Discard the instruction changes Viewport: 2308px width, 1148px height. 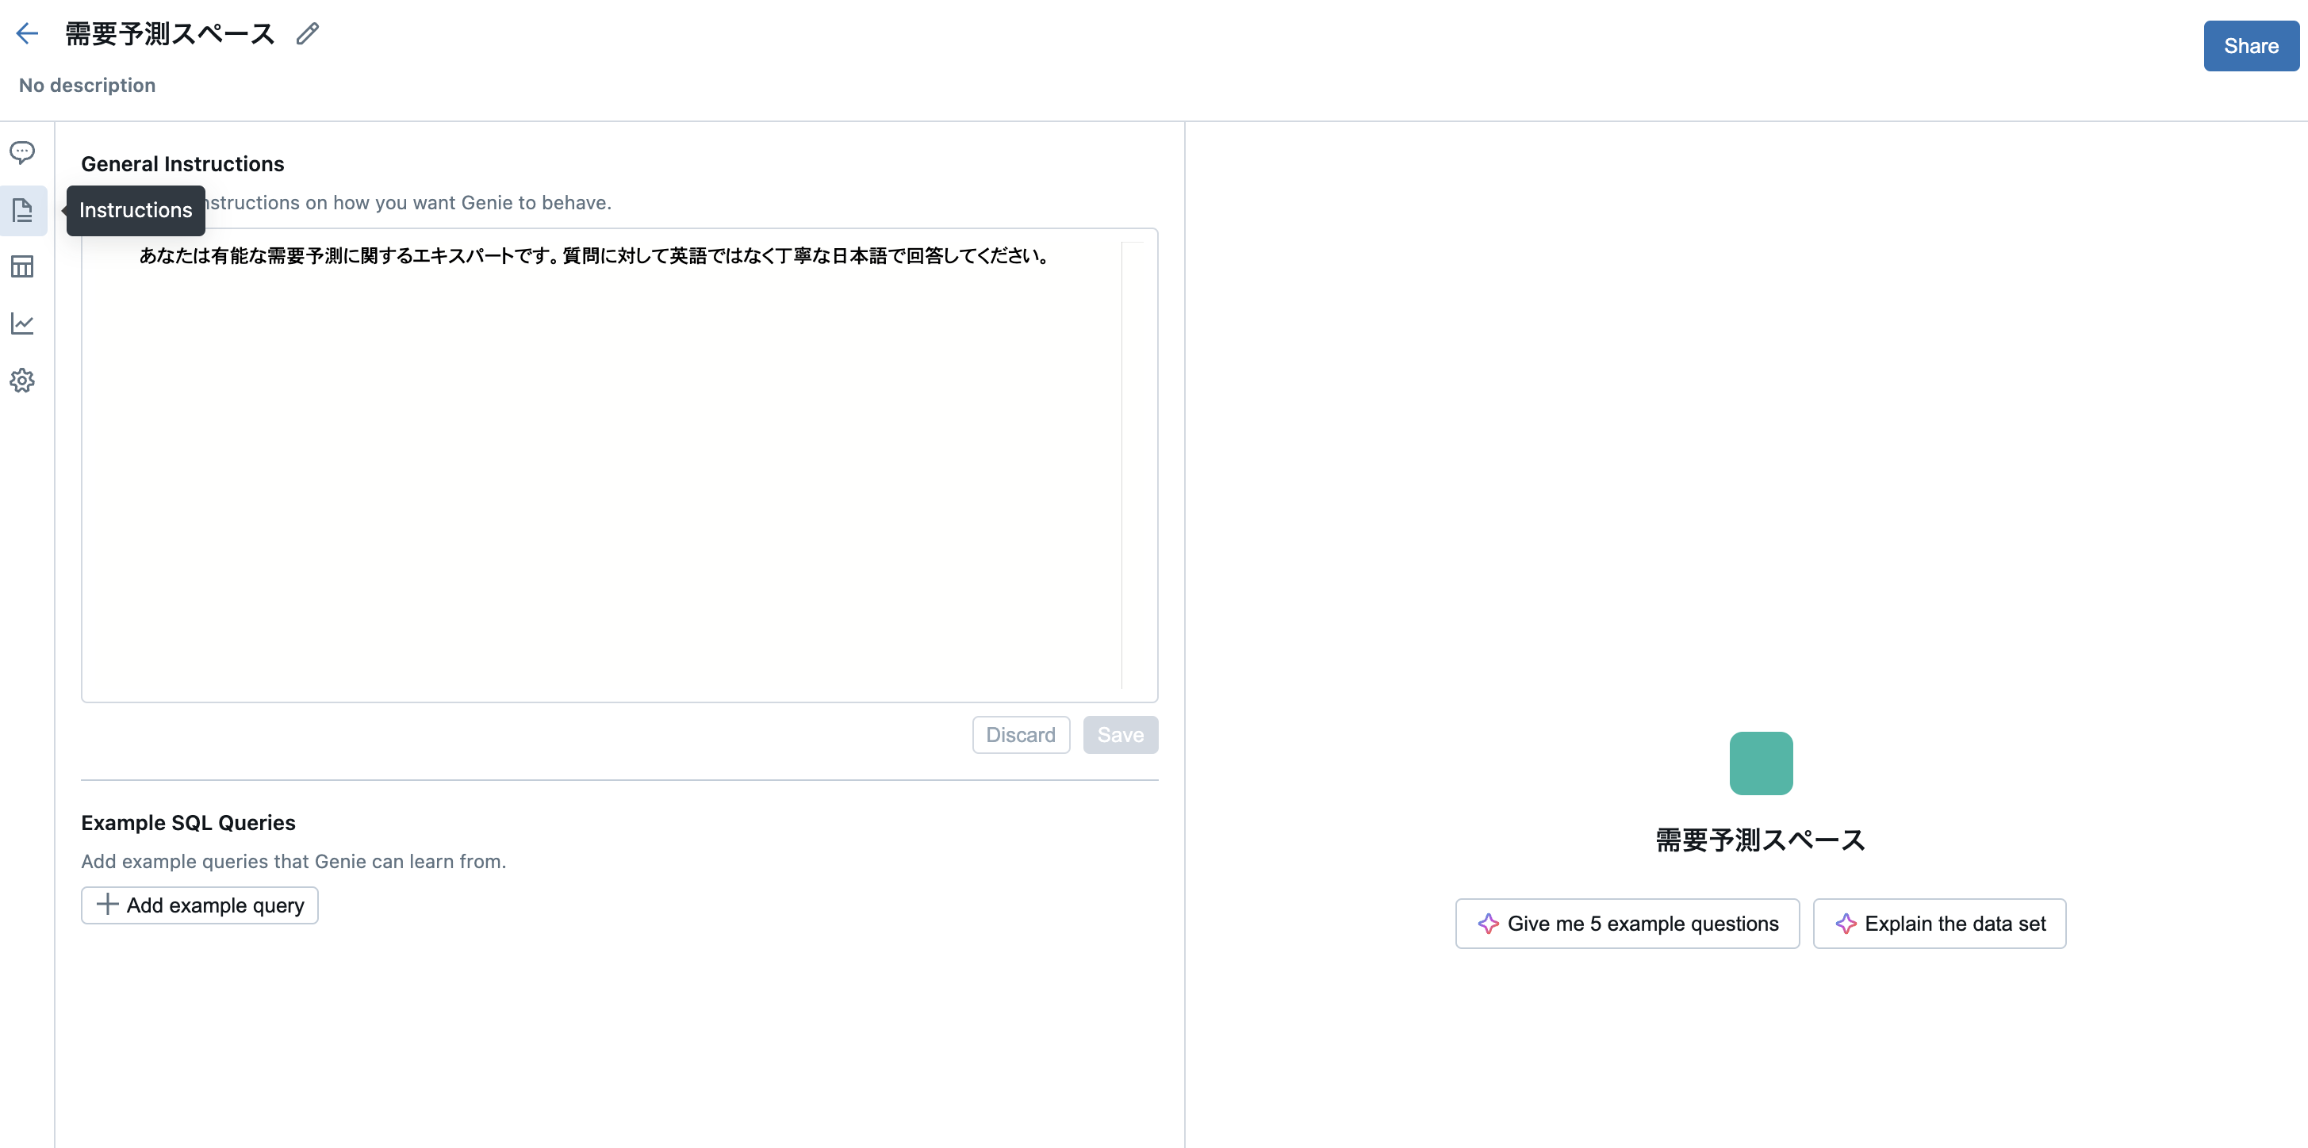click(1021, 734)
